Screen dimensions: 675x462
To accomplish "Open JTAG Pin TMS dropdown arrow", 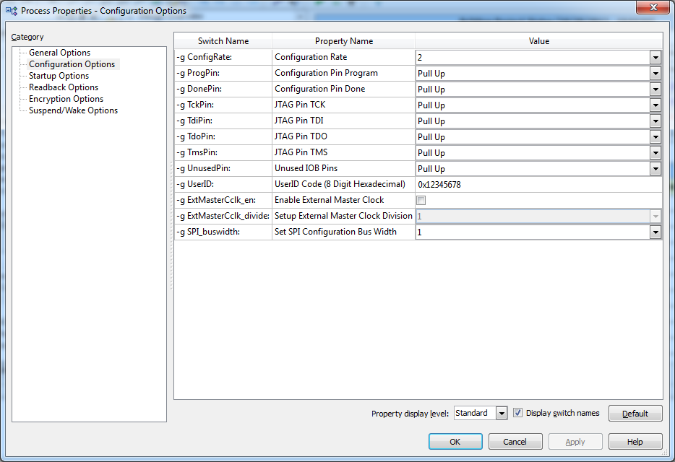I will pyautogui.click(x=655, y=153).
